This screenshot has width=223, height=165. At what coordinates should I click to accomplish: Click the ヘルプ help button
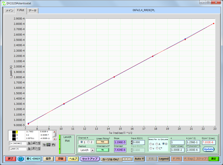pyautogui.click(x=73, y=159)
